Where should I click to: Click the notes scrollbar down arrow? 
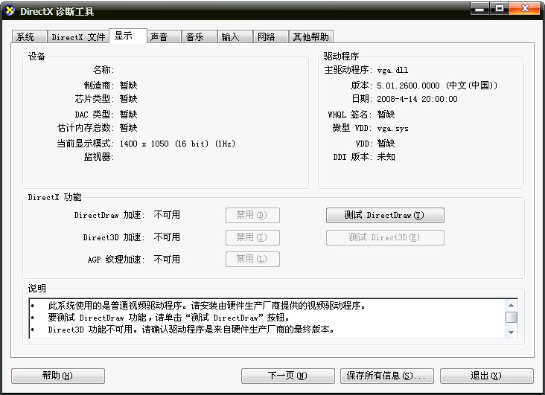click(511, 333)
